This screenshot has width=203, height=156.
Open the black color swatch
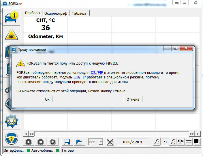click(197, 142)
